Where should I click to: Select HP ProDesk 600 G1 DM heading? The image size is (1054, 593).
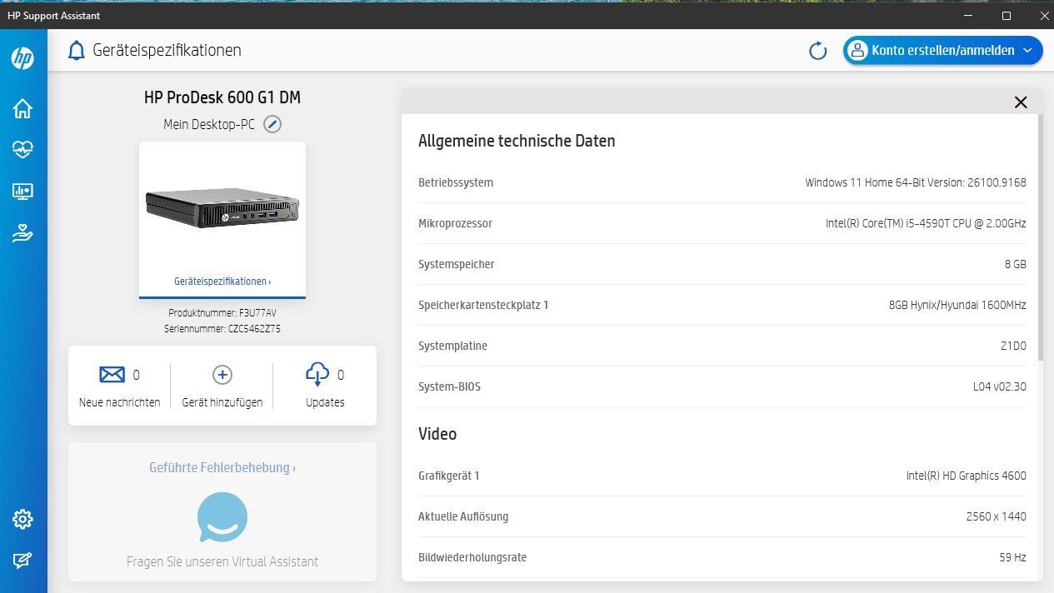[x=222, y=97]
